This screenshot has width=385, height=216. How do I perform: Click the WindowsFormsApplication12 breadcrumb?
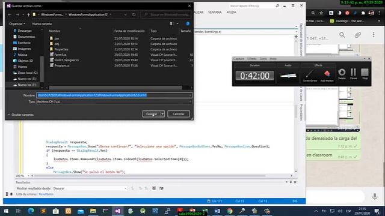click(88, 14)
